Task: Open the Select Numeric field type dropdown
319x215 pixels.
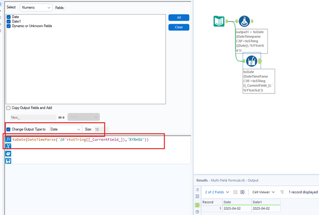Action: [36, 8]
